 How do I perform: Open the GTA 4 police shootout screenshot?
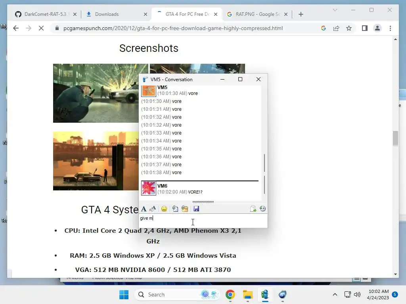(x=96, y=93)
